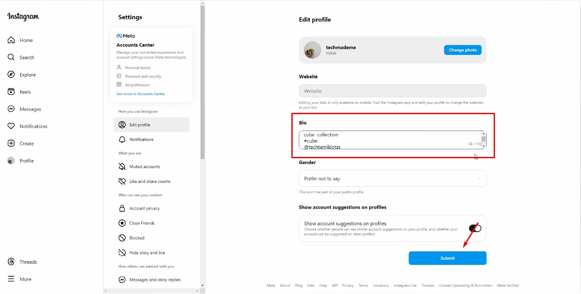The image size is (581, 294).
Task: Open Muted accounts settings
Action: tap(147, 166)
